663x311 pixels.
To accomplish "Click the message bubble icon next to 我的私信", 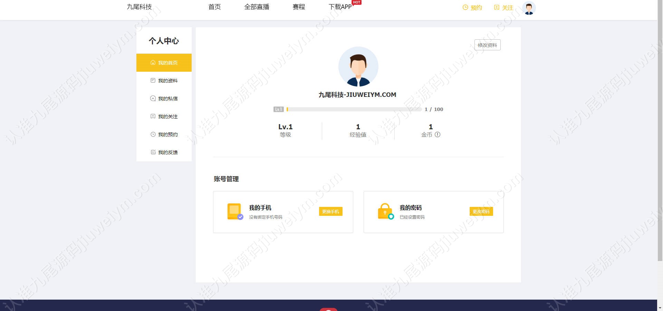I will pos(153,98).
